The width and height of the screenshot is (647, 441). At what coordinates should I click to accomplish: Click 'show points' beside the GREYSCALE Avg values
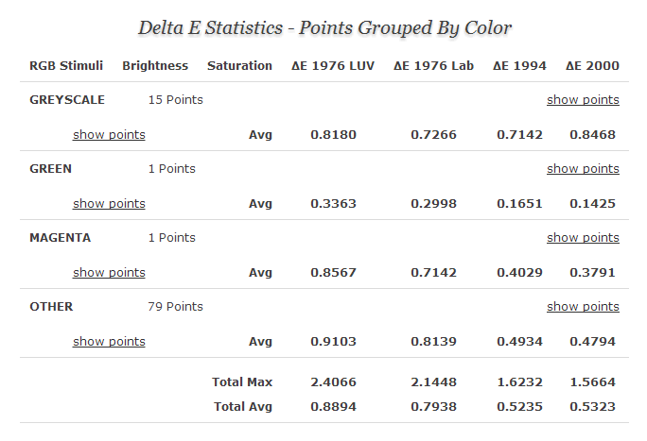click(x=109, y=134)
